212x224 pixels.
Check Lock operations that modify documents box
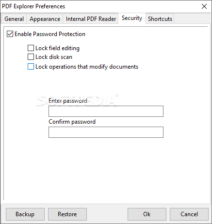point(31,67)
